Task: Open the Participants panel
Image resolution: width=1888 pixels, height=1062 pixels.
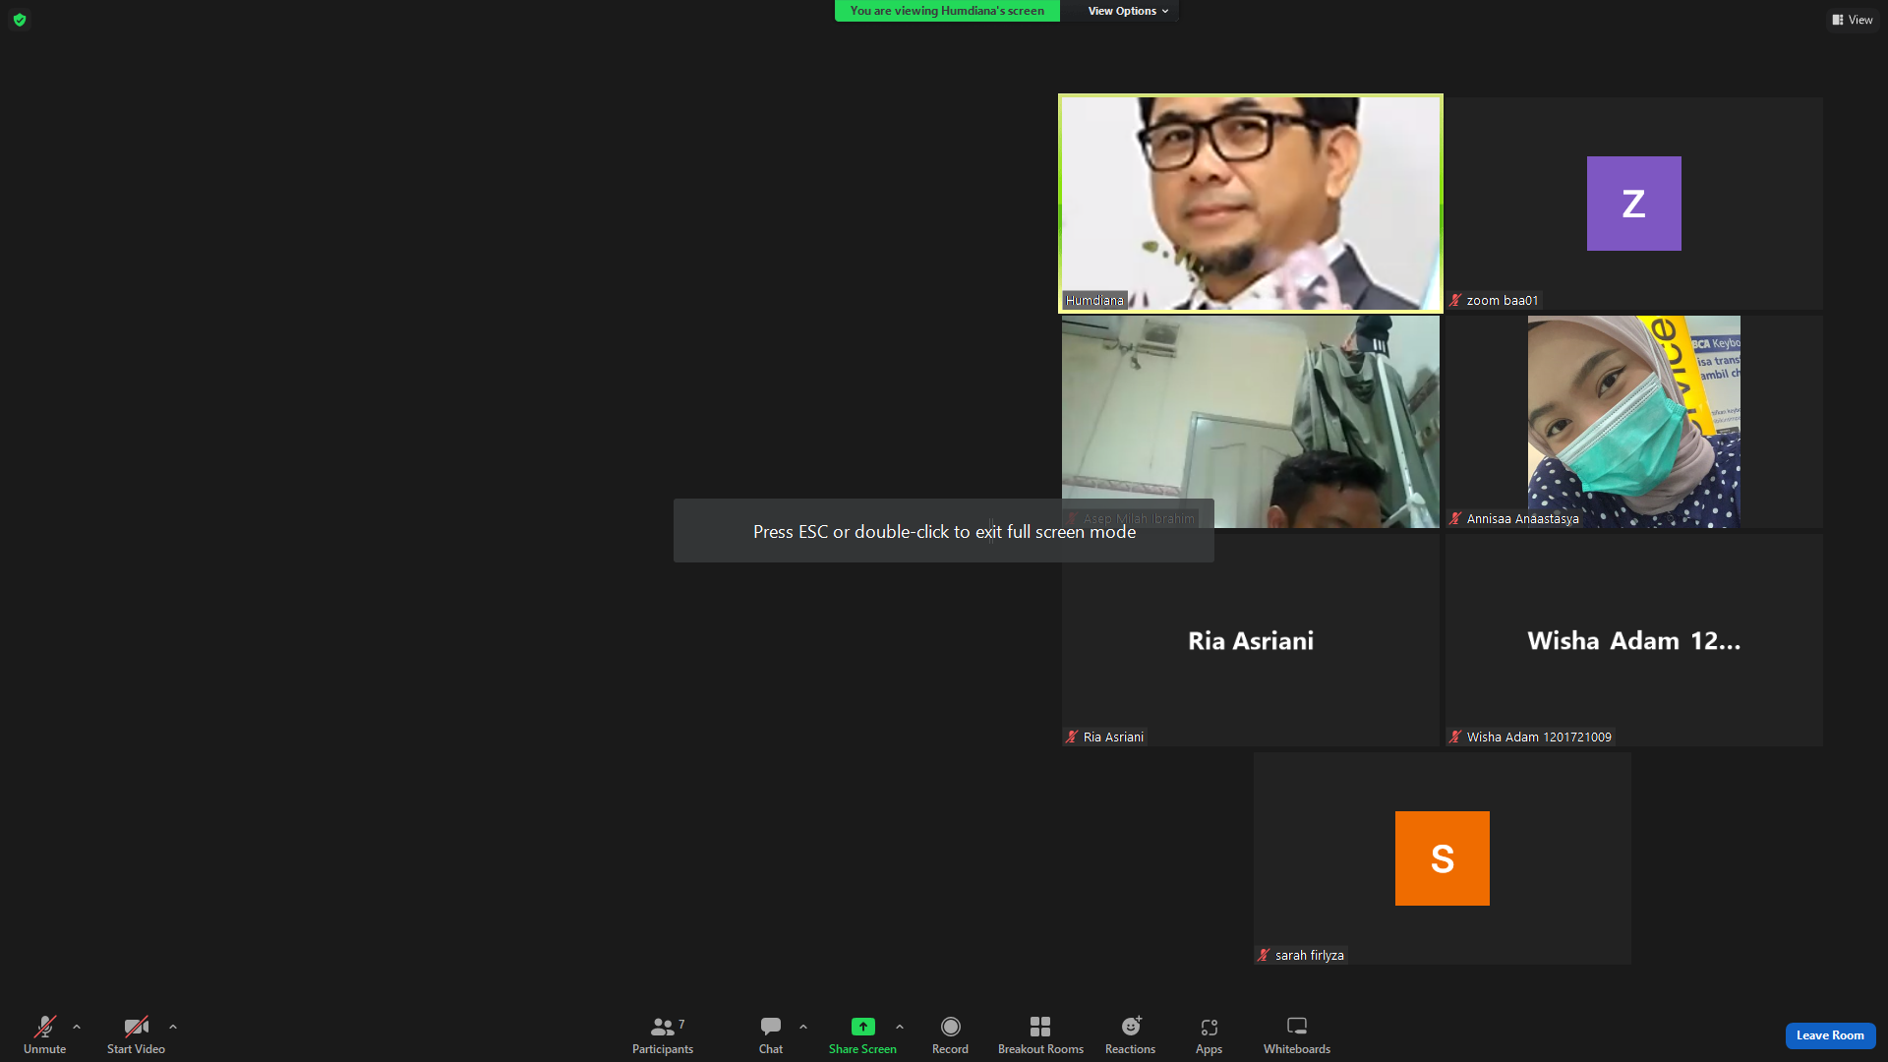Action: (x=663, y=1035)
